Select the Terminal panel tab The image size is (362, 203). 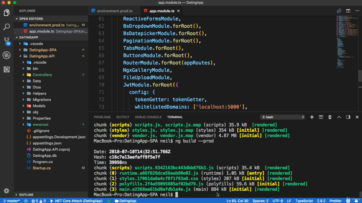coord(175,117)
